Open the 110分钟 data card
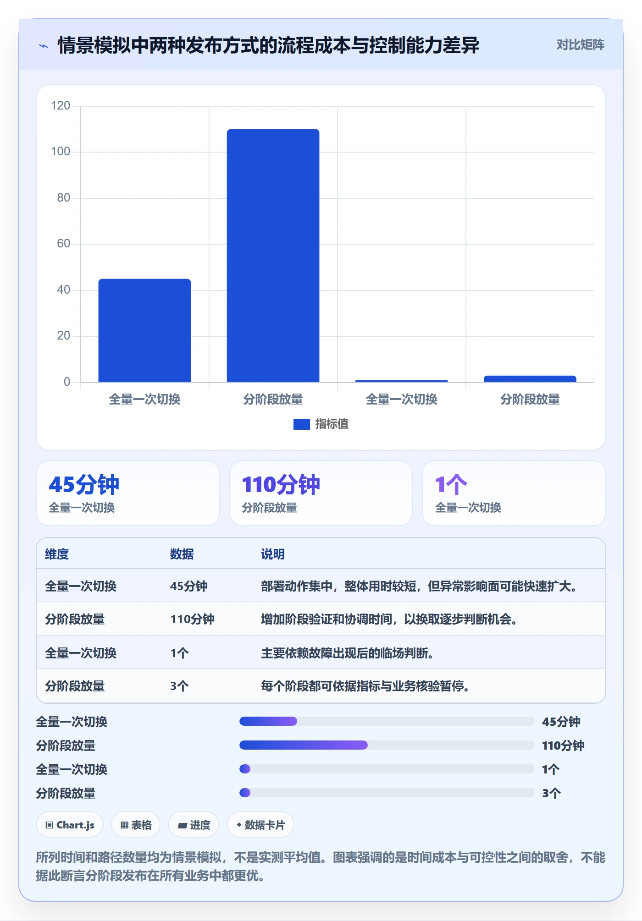This screenshot has width=642, height=921. [321, 493]
